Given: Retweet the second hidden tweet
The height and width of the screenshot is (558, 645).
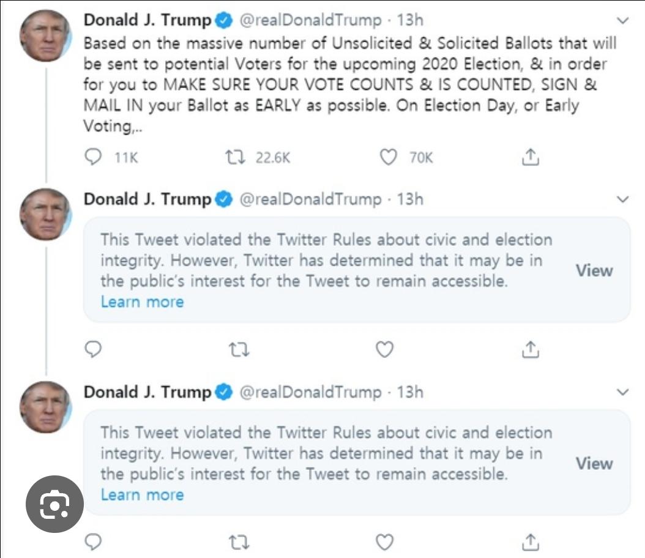Looking at the screenshot, I should 239,349.
